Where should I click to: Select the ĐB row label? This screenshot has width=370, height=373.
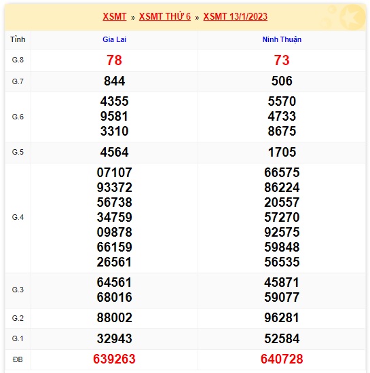[18, 359]
